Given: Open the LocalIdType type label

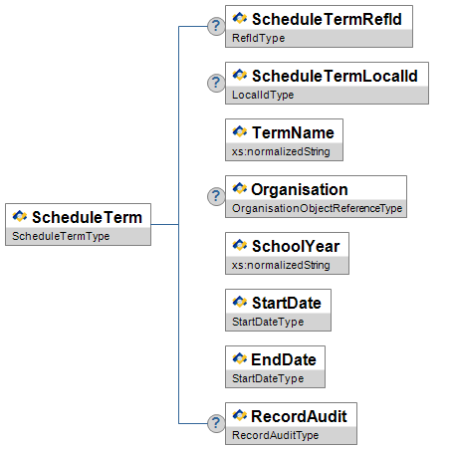Looking at the screenshot, I should 263,95.
